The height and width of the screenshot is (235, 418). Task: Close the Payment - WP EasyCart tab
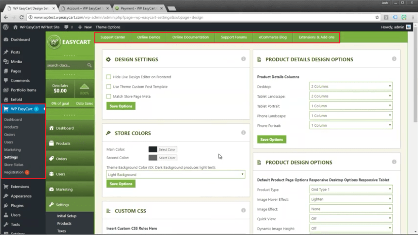coord(162,8)
